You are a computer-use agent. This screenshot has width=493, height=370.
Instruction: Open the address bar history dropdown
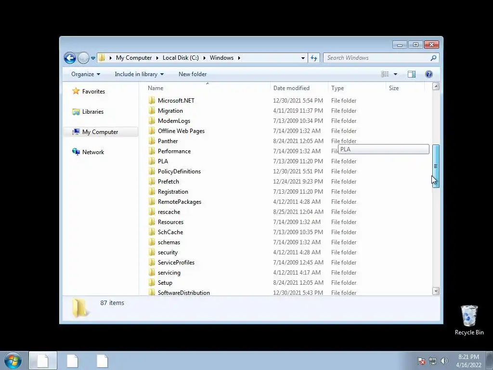[x=303, y=58]
